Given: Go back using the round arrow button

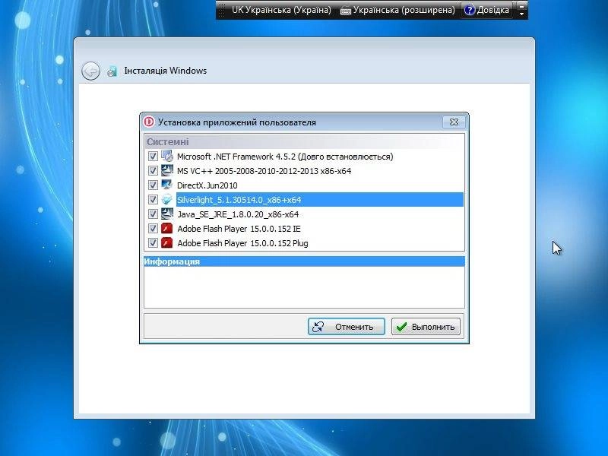Looking at the screenshot, I should (x=90, y=71).
